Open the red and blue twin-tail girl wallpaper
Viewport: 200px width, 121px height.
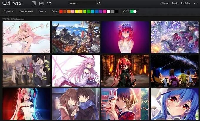pyautogui.click(x=26, y=104)
